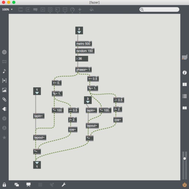Viewport: 189px width, 189px height.
Task: Select the tapout~ object below inlet 3's tapin~
Action: 92,126
